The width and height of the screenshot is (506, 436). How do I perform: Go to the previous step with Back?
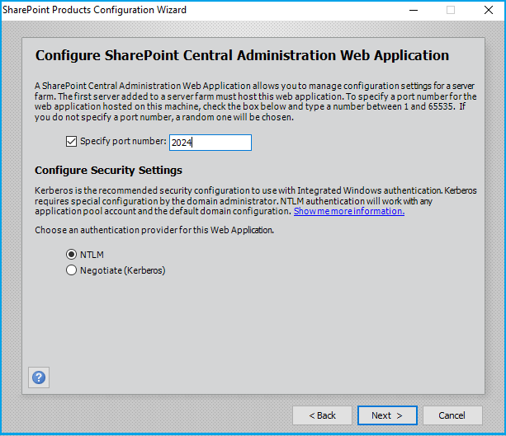pos(322,415)
